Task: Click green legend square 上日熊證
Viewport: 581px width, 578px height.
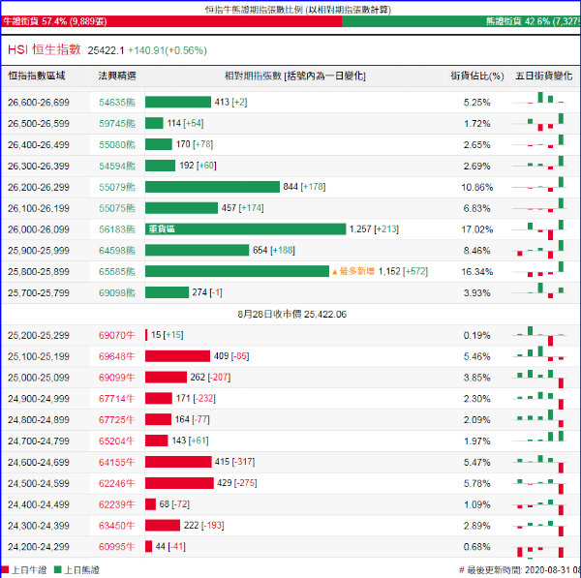Action: click(57, 569)
